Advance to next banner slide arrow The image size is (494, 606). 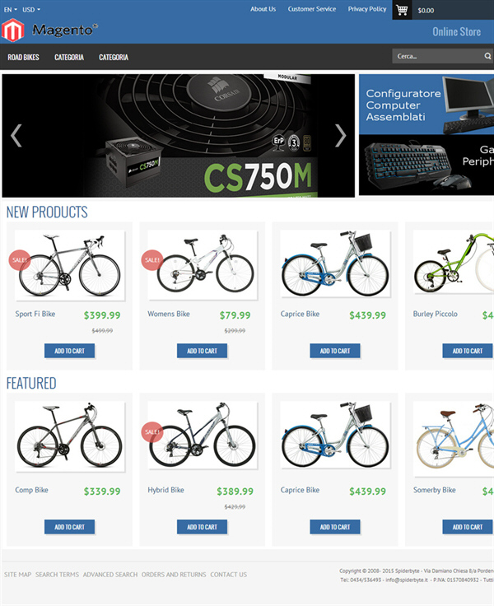(x=340, y=136)
